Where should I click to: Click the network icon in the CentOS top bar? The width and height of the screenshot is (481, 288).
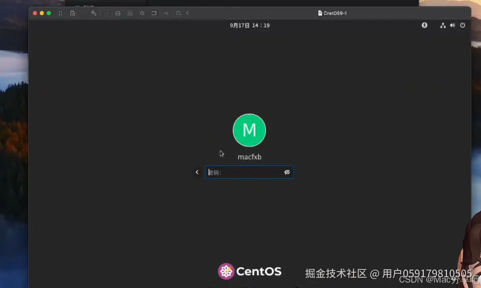pyautogui.click(x=443, y=25)
